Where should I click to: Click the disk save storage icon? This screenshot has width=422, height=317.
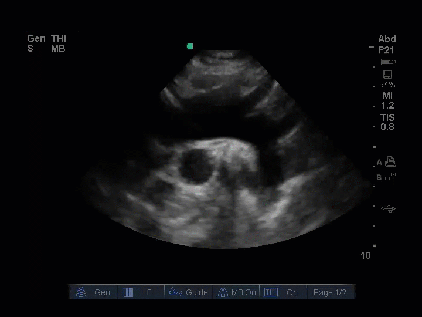point(387,74)
